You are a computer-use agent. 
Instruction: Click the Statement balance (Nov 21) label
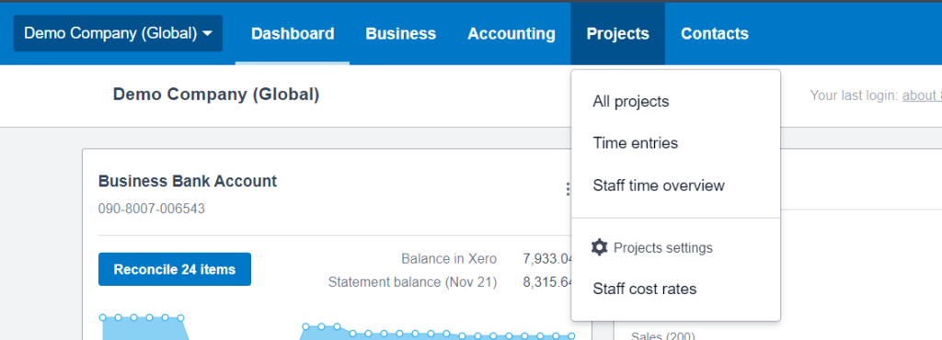coord(413,282)
